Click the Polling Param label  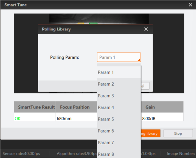coord(64,57)
